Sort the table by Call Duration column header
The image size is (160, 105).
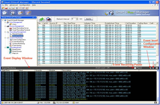click(x=131, y=23)
